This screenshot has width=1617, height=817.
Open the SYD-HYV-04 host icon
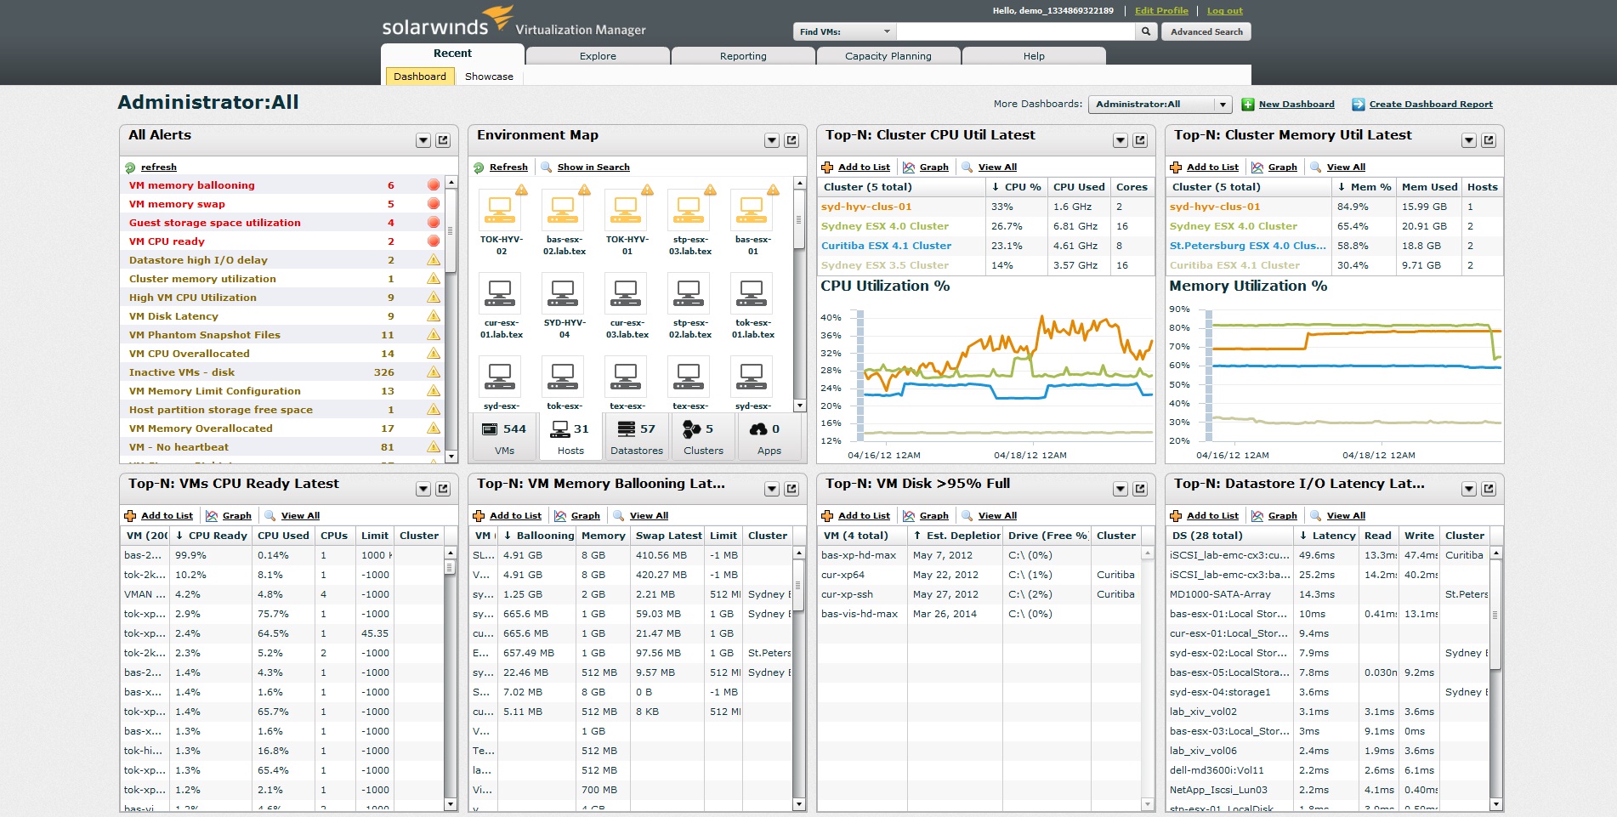tap(563, 292)
